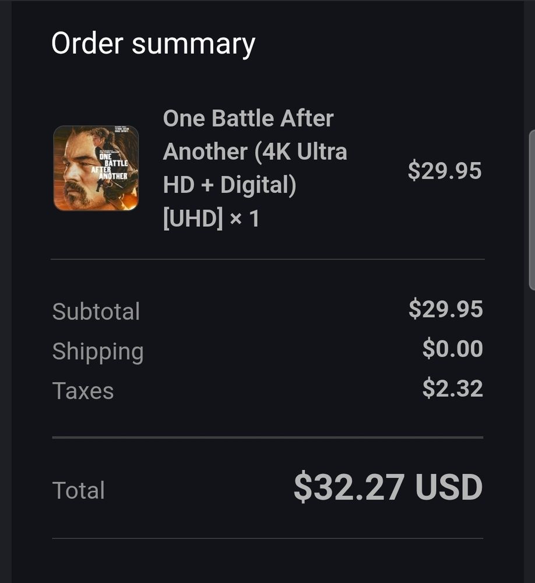This screenshot has width=535, height=583.
Task: Click the "[UHD]" format tag
Action: pyautogui.click(x=193, y=219)
